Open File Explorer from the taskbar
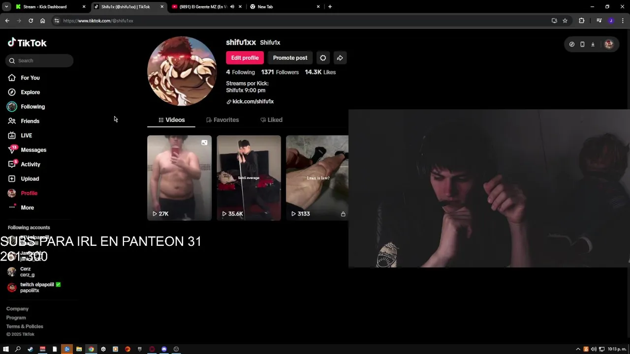The image size is (630, 354). pos(79,349)
